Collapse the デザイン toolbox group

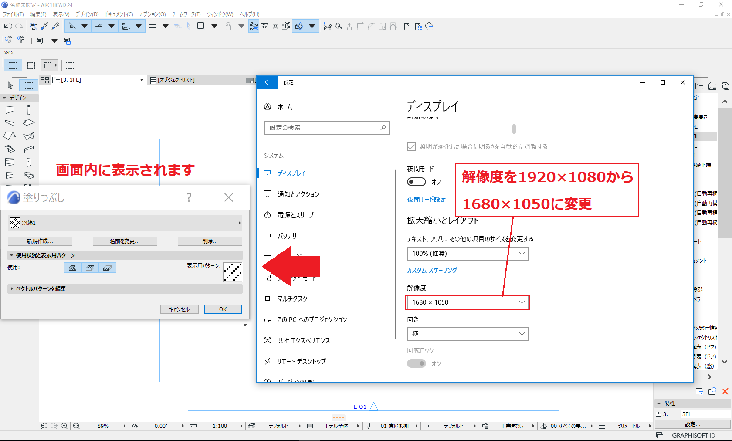4,98
